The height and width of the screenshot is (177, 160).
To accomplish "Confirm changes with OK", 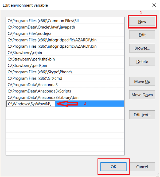I will coord(113,167).
